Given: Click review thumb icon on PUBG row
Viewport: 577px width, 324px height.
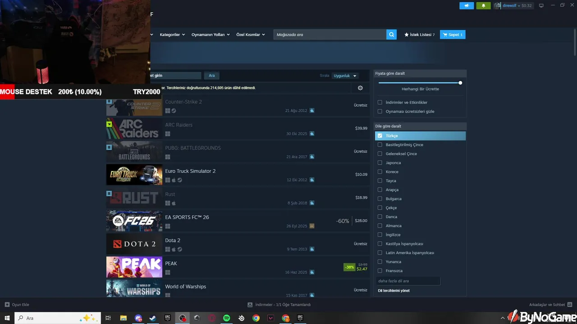Looking at the screenshot, I should click(x=312, y=157).
